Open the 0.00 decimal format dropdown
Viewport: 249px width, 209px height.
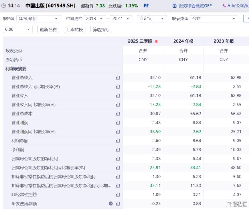(18, 29)
